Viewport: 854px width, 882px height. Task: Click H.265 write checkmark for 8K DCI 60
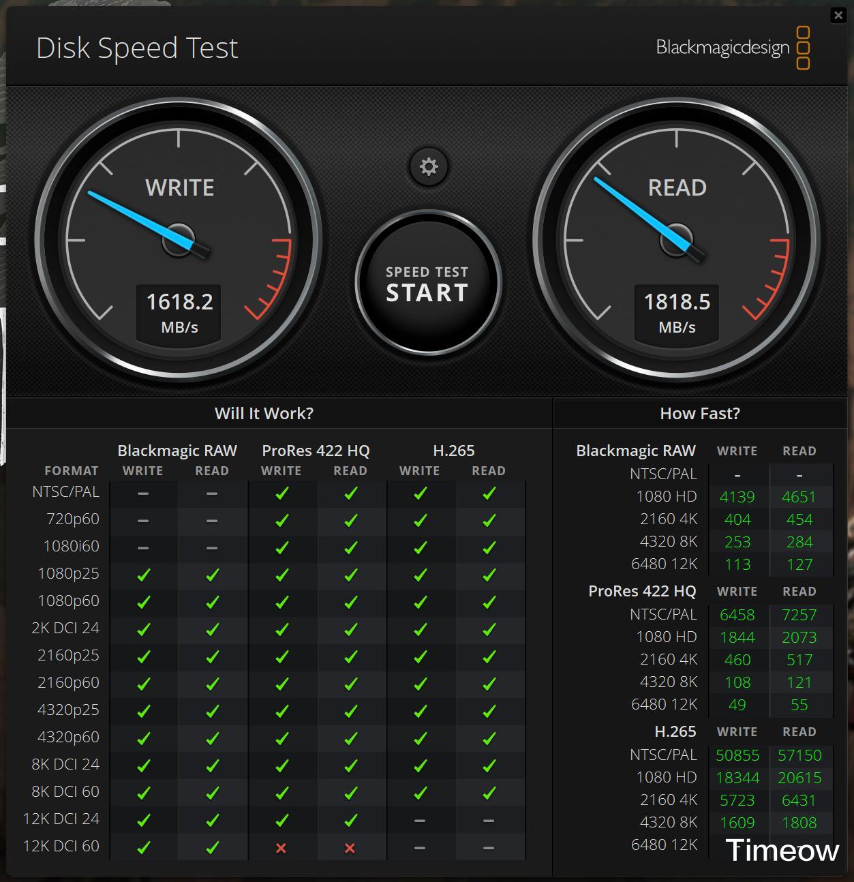click(x=420, y=793)
